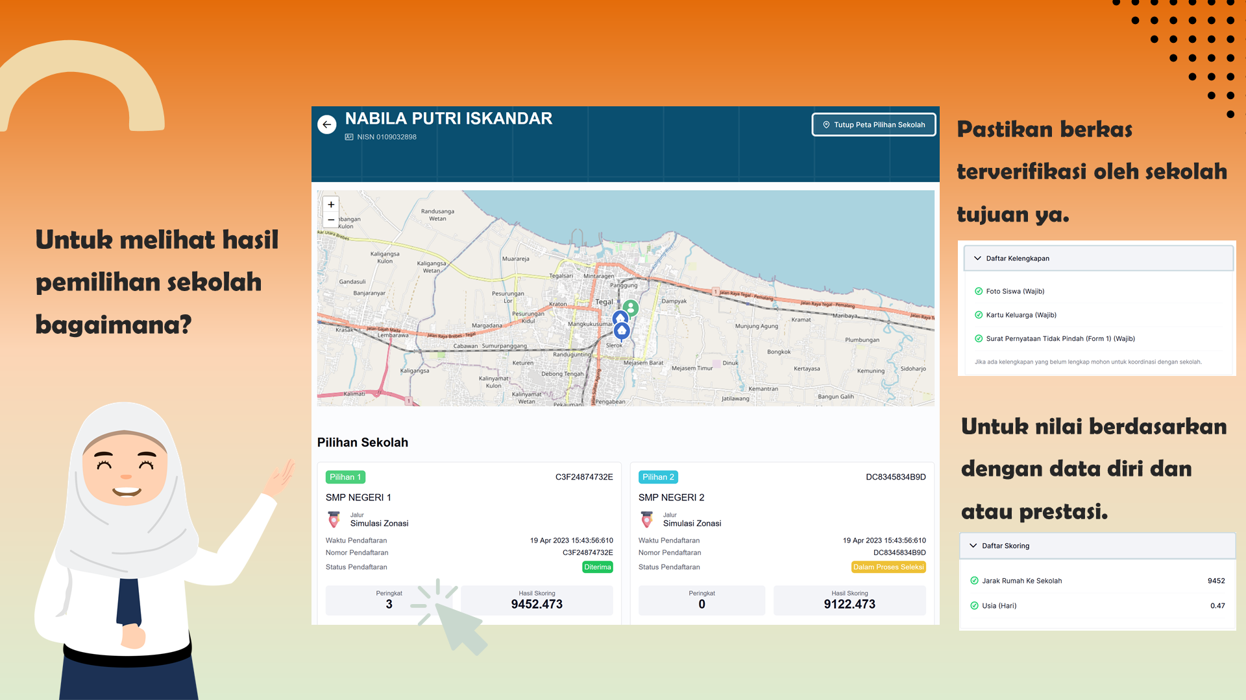Click code DC8345834B9D in Pilihan 2 header
This screenshot has width=1246, height=700.
tap(896, 477)
